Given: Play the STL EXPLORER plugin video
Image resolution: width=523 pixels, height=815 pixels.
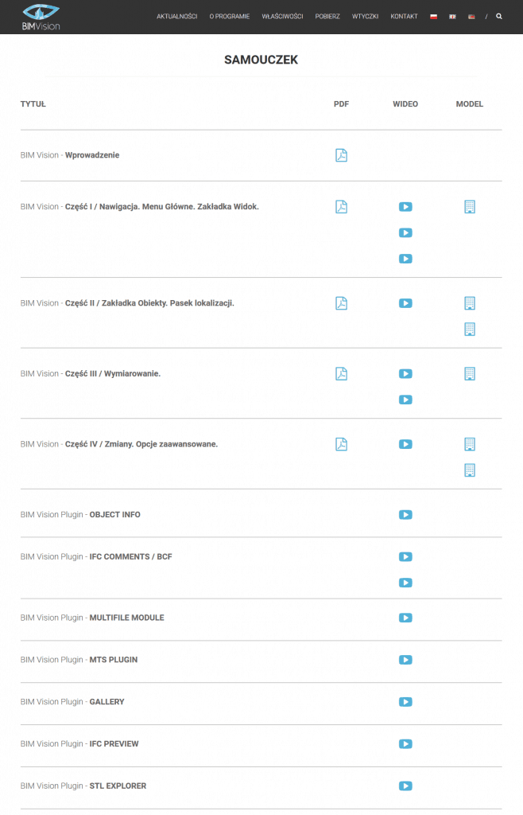Looking at the screenshot, I should pyautogui.click(x=405, y=786).
